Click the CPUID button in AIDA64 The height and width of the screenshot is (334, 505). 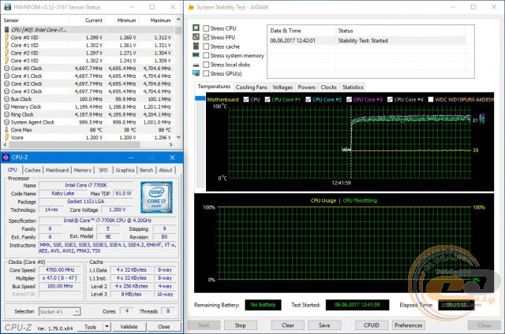point(372,325)
